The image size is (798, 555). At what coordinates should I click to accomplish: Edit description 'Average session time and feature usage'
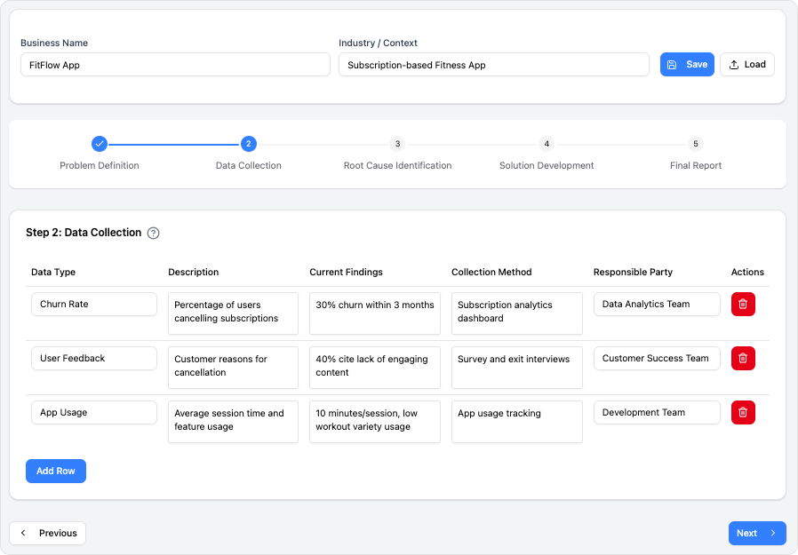click(x=233, y=422)
